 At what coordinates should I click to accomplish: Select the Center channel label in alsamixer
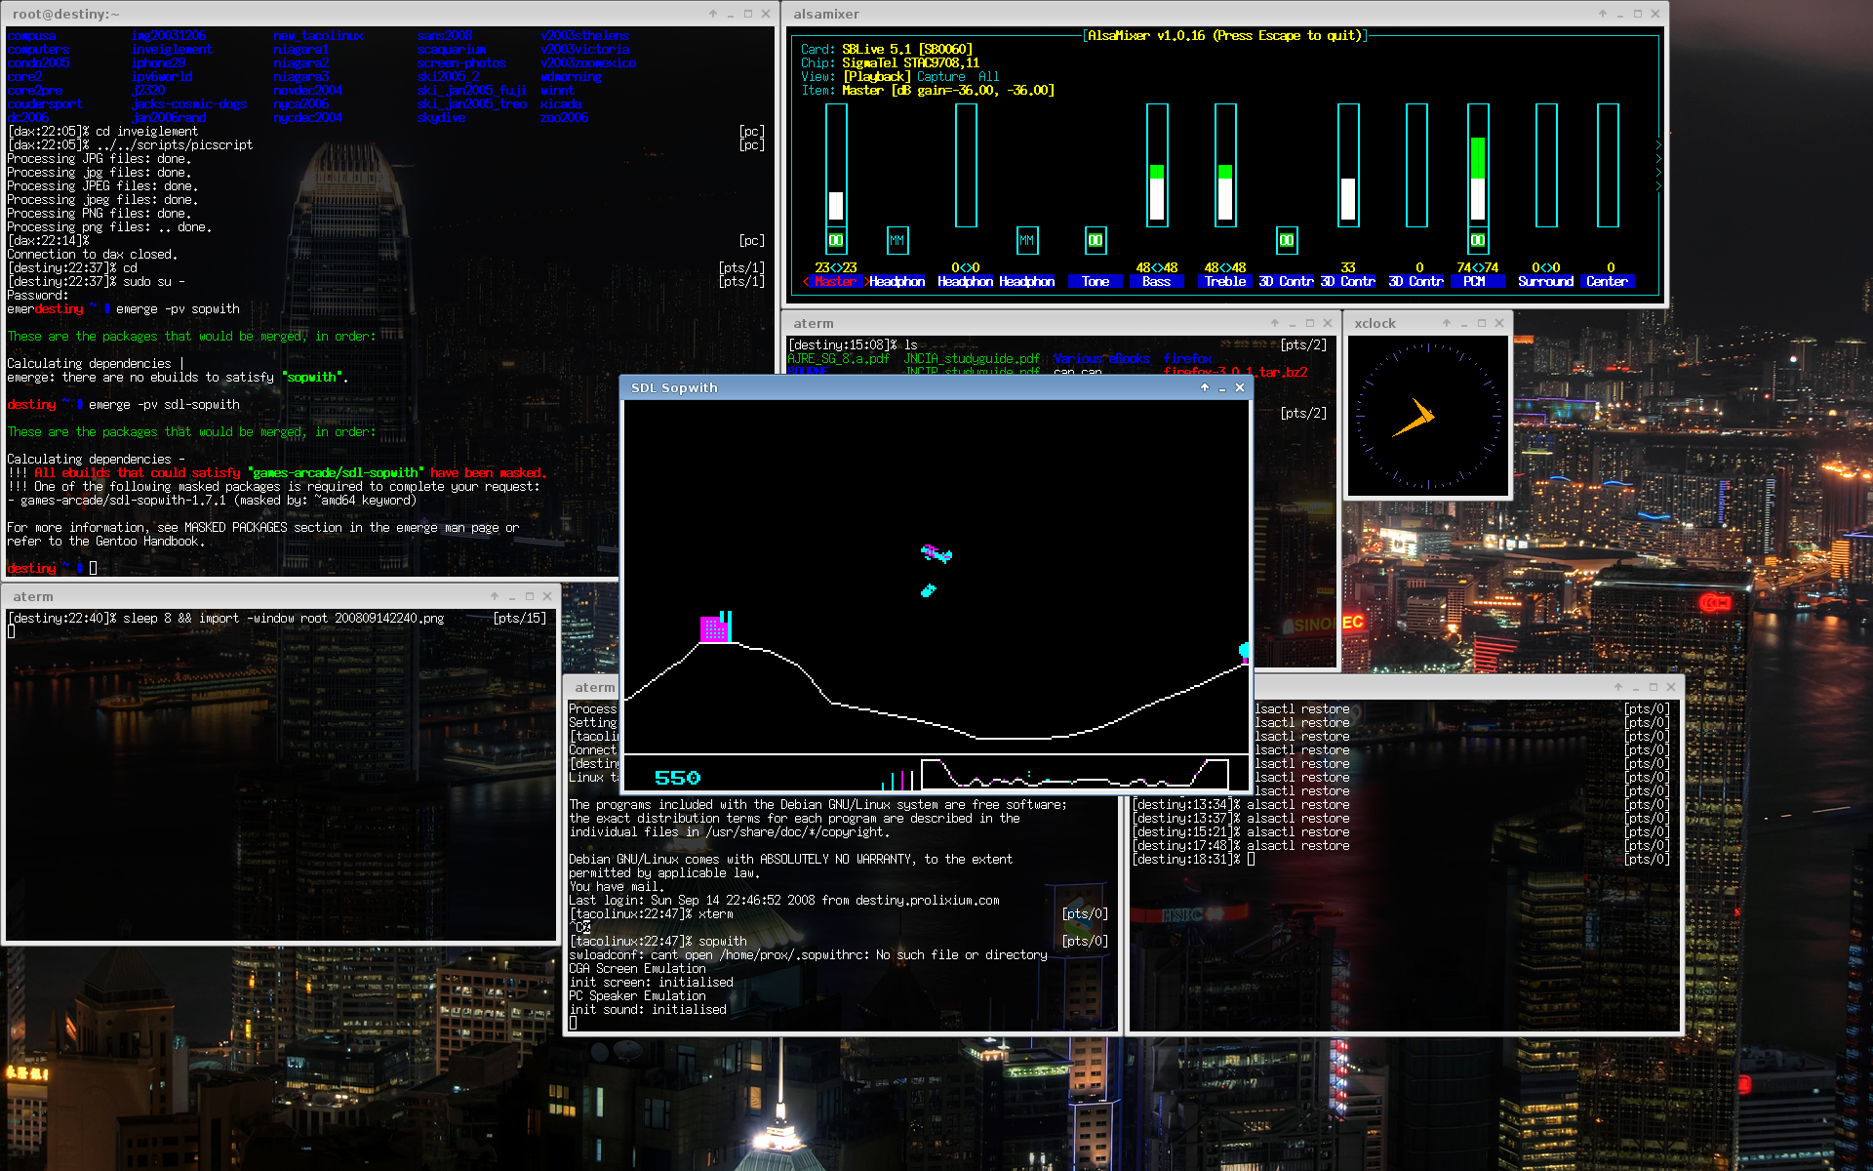click(x=1608, y=281)
